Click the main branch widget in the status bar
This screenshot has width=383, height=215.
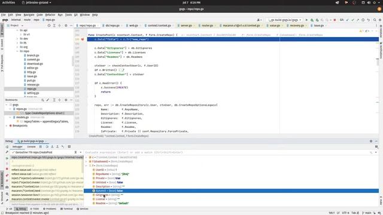click(x=366, y=213)
